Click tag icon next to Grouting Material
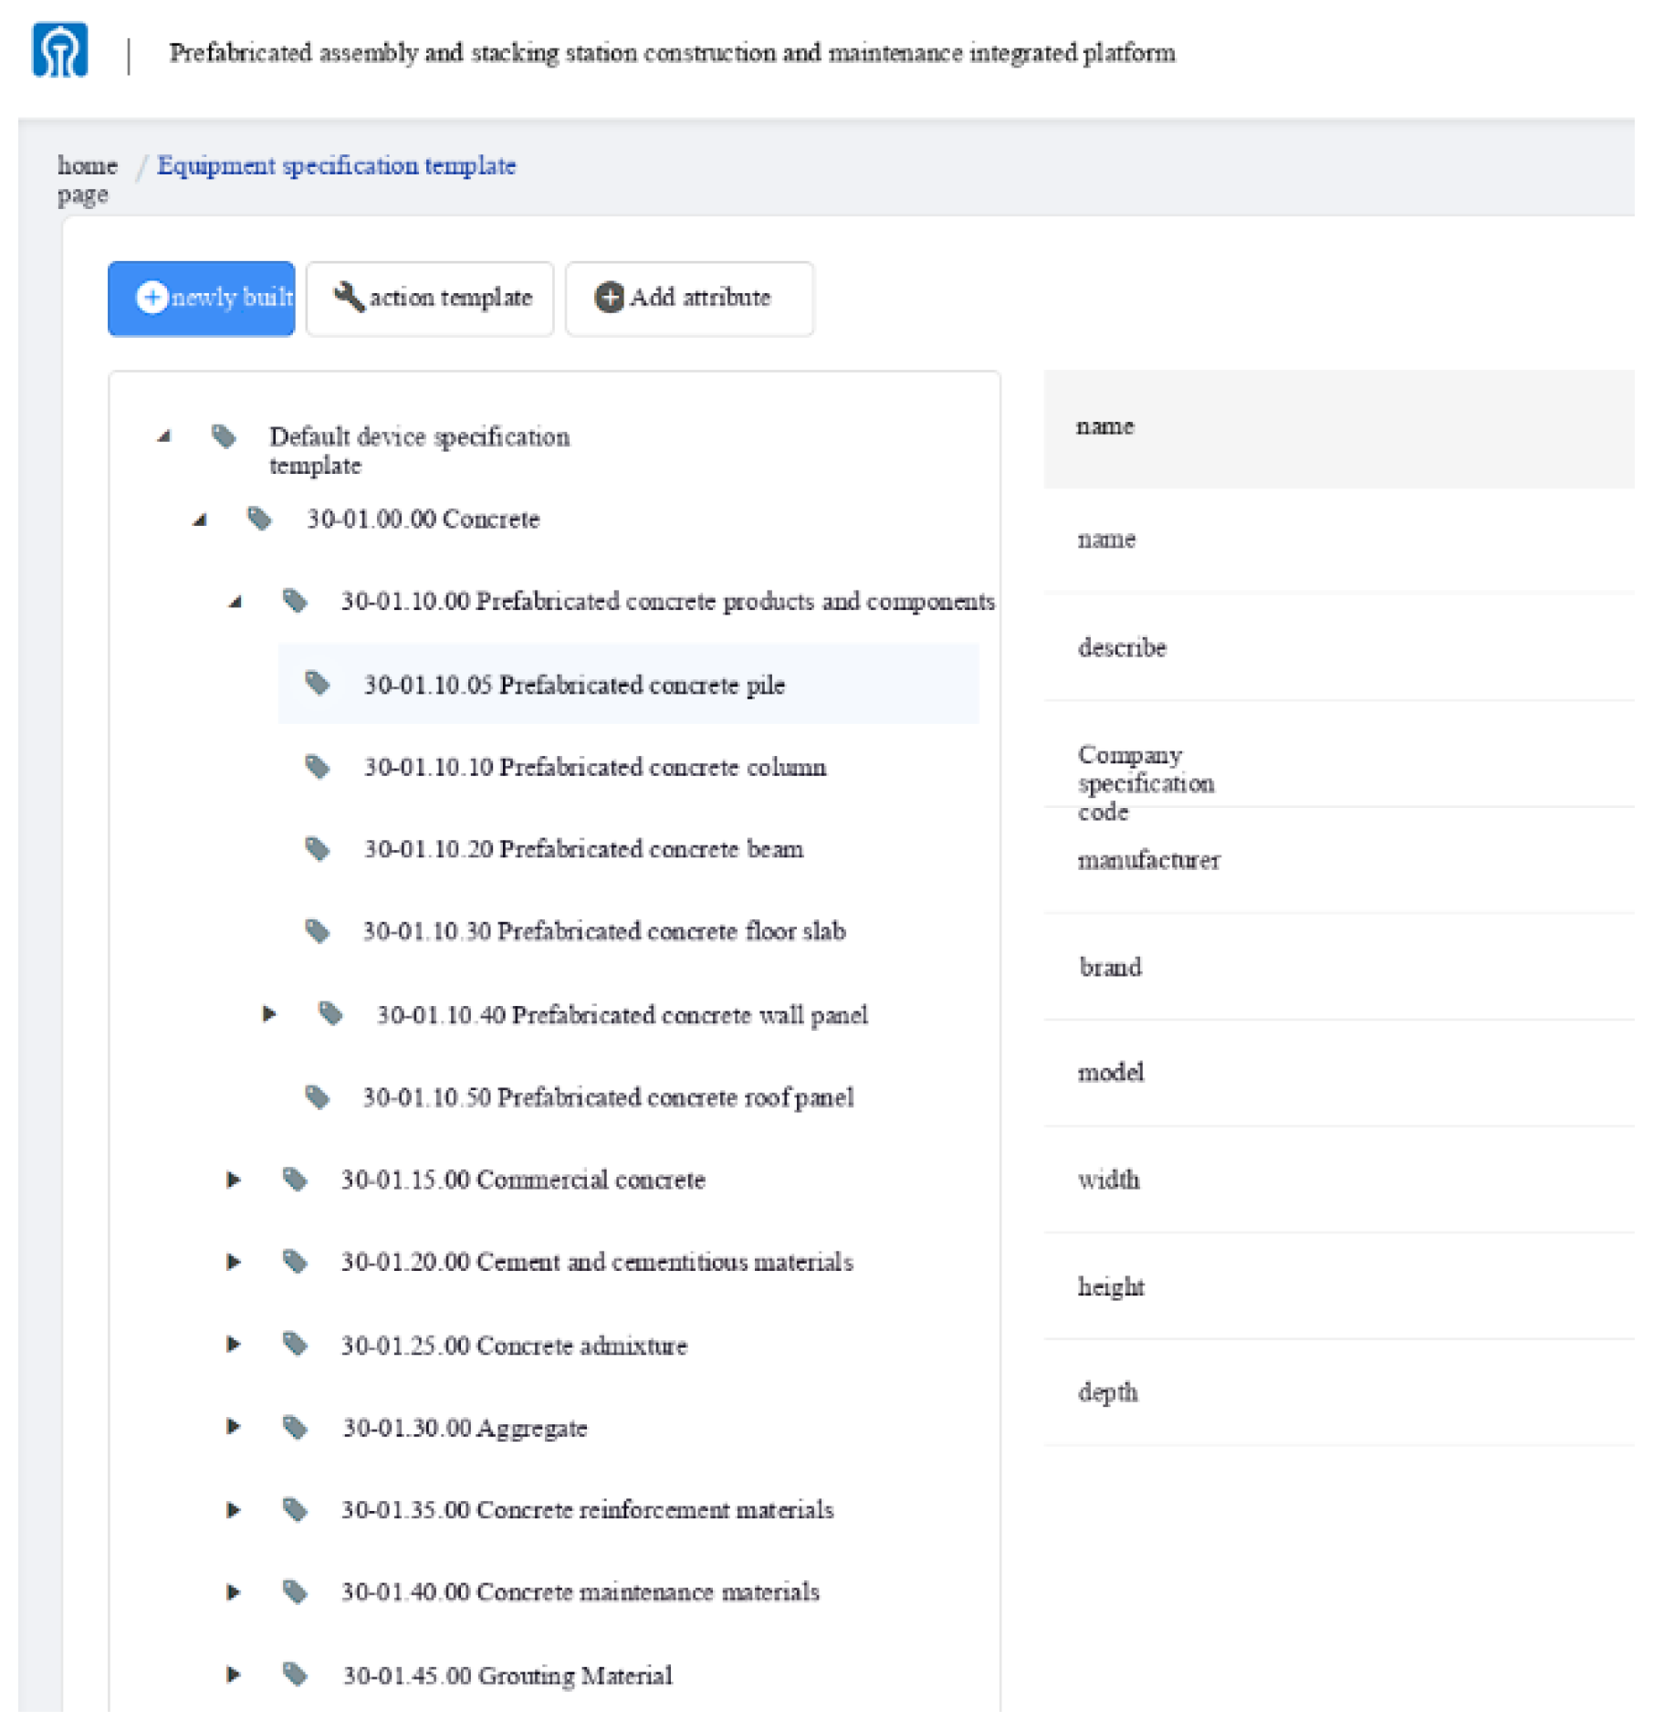 [295, 1674]
